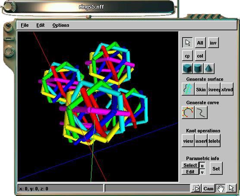
Task: Click the coordinate readout field
Action: [x=60, y=189]
